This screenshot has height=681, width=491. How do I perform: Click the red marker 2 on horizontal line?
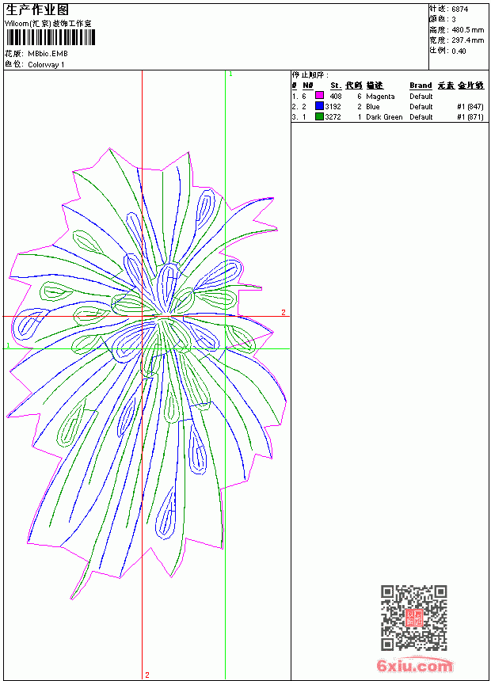284,312
